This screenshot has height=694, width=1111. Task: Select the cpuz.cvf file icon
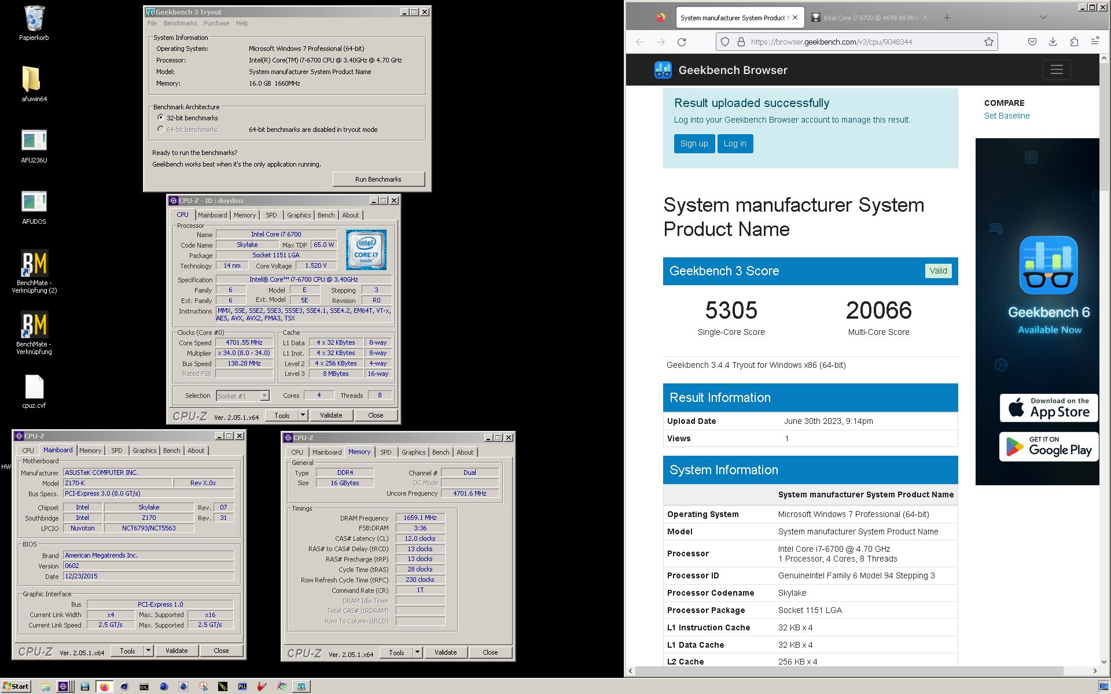tap(34, 392)
